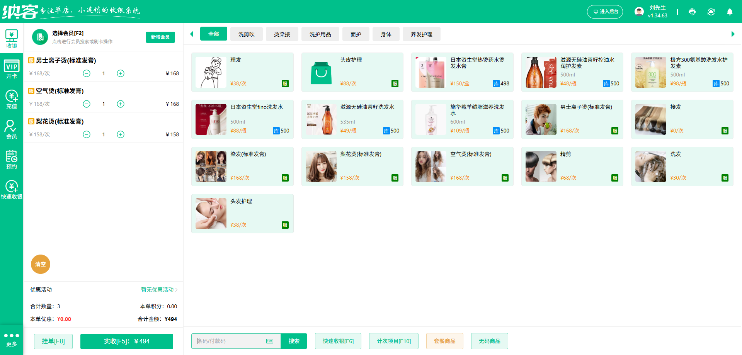
Task: Expand the 暂无优惠活动 promotions chevron
Action: [176, 290]
